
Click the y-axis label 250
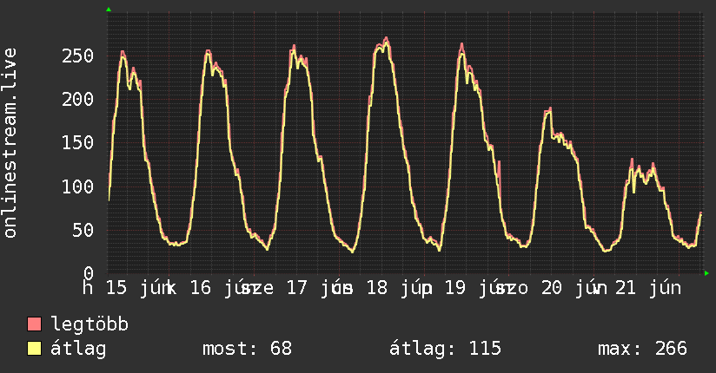pos(77,56)
